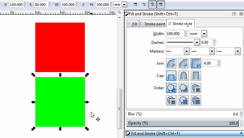
Task: Switch to the Fill tab
Action: pos(133,24)
